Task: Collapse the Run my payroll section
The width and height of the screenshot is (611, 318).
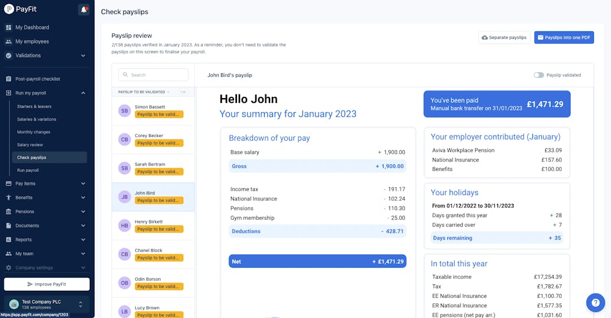Action: (83, 93)
